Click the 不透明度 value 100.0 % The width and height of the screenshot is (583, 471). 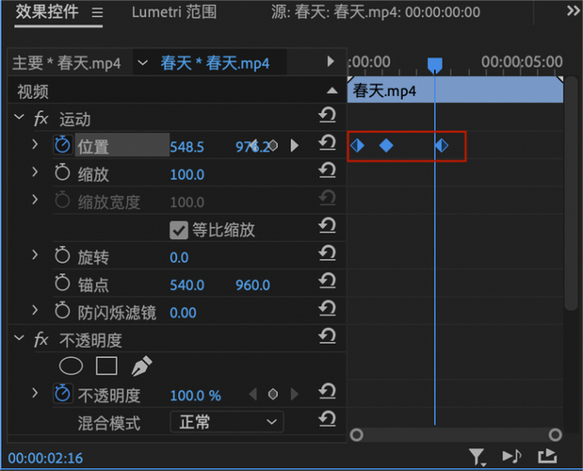[x=196, y=396]
